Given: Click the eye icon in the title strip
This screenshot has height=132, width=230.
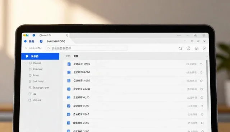Looking at the screenshot, I should [x=195, y=36].
